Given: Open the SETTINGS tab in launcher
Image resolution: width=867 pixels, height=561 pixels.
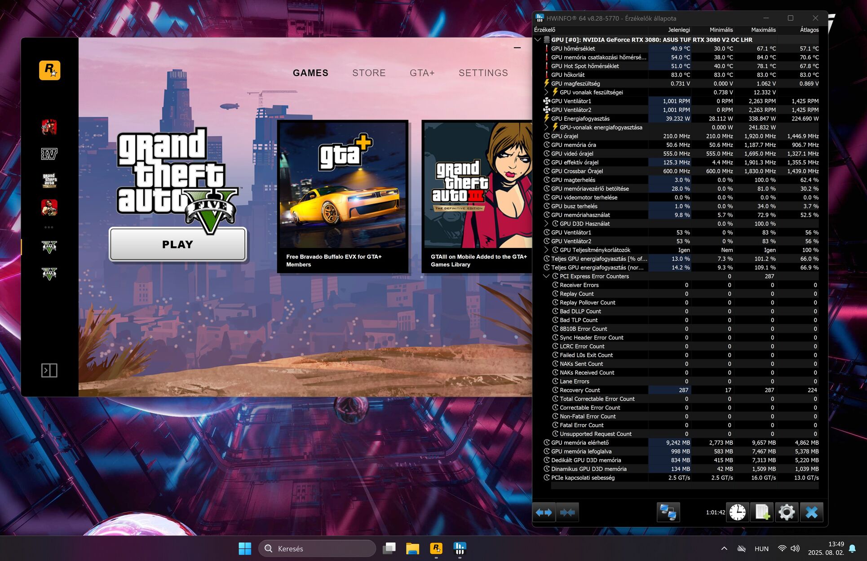Looking at the screenshot, I should [483, 73].
